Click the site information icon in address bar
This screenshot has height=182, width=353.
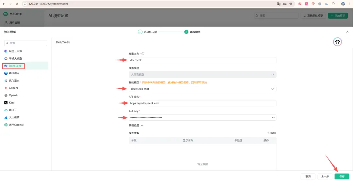(25, 4)
